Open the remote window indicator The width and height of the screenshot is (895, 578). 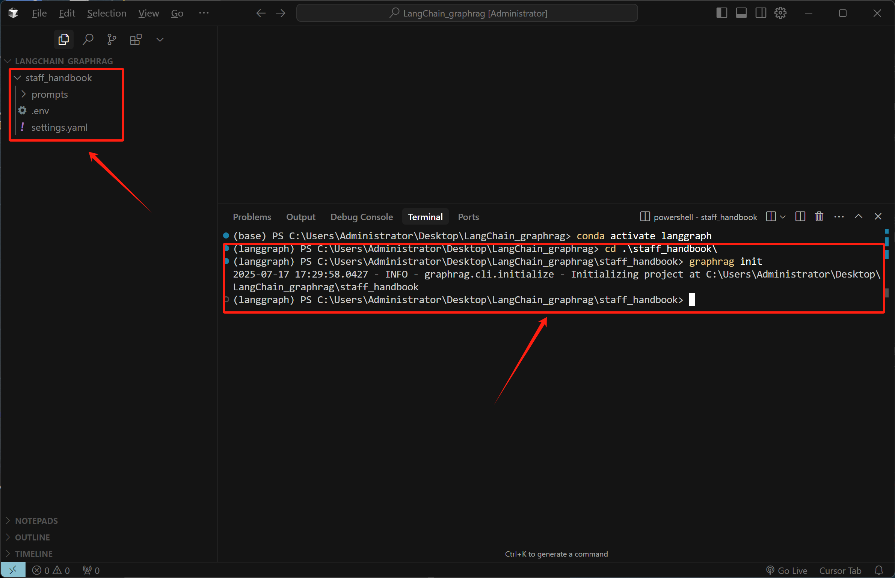[13, 570]
